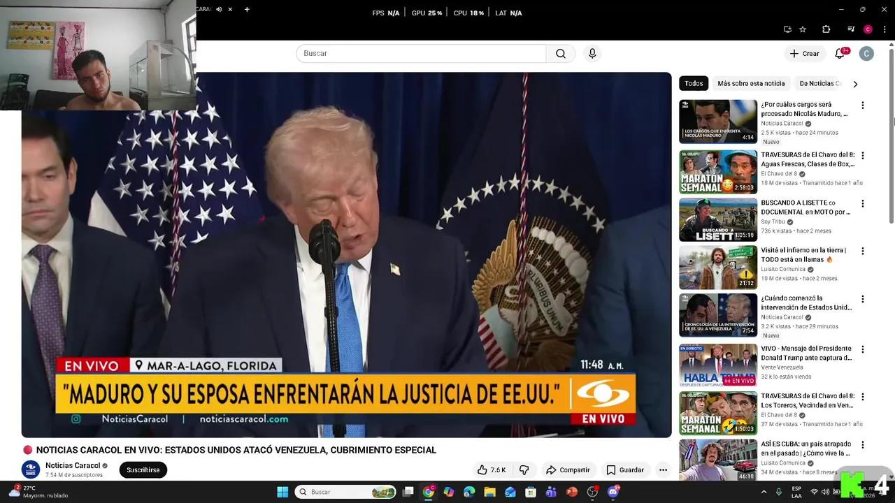Click 'Luisito Comunica' under Visité el infierno
The width and height of the screenshot is (895, 503).
783,269
